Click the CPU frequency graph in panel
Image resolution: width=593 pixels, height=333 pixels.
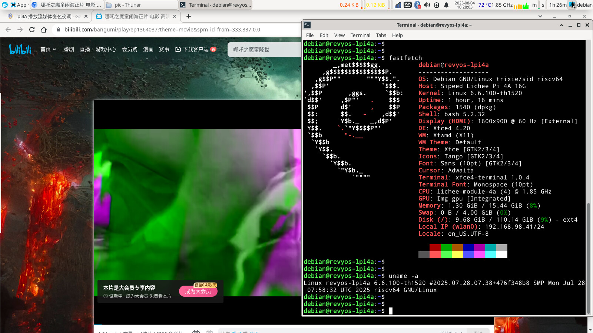click(521, 6)
